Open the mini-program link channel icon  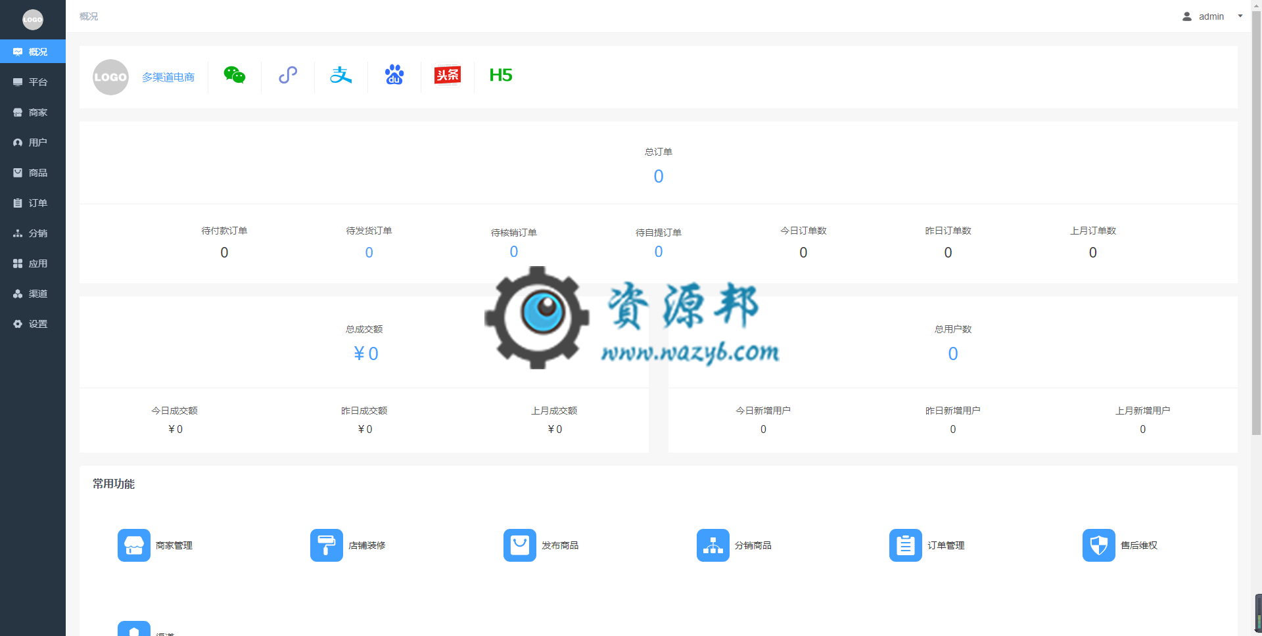pos(288,75)
